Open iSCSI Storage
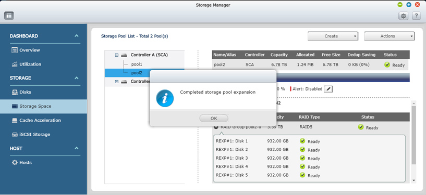426x195 pixels. point(35,134)
